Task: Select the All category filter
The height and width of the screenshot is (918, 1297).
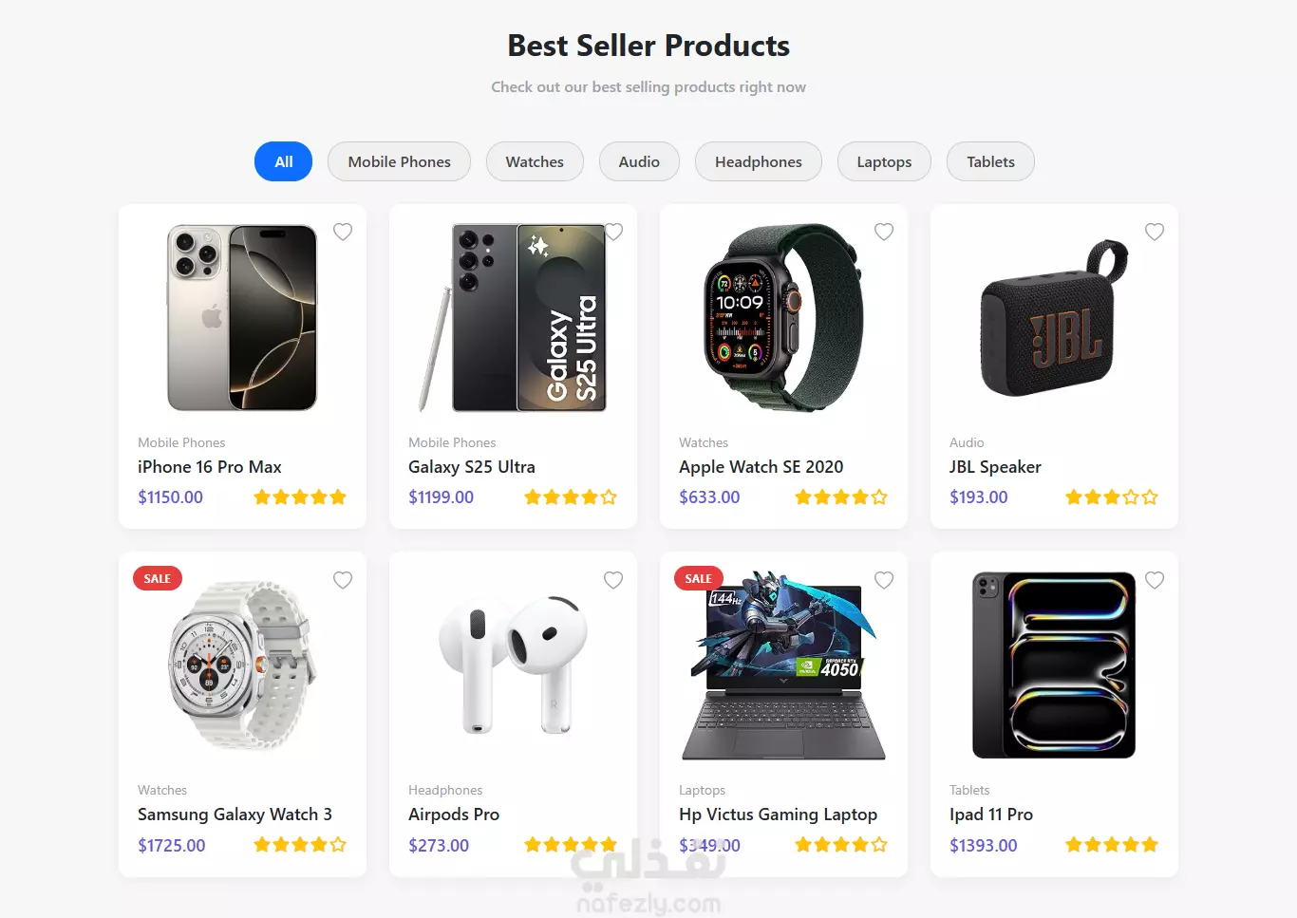Action: (283, 161)
